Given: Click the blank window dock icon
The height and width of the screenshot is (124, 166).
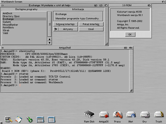Looking at the screenshot, I should coord(51,120).
